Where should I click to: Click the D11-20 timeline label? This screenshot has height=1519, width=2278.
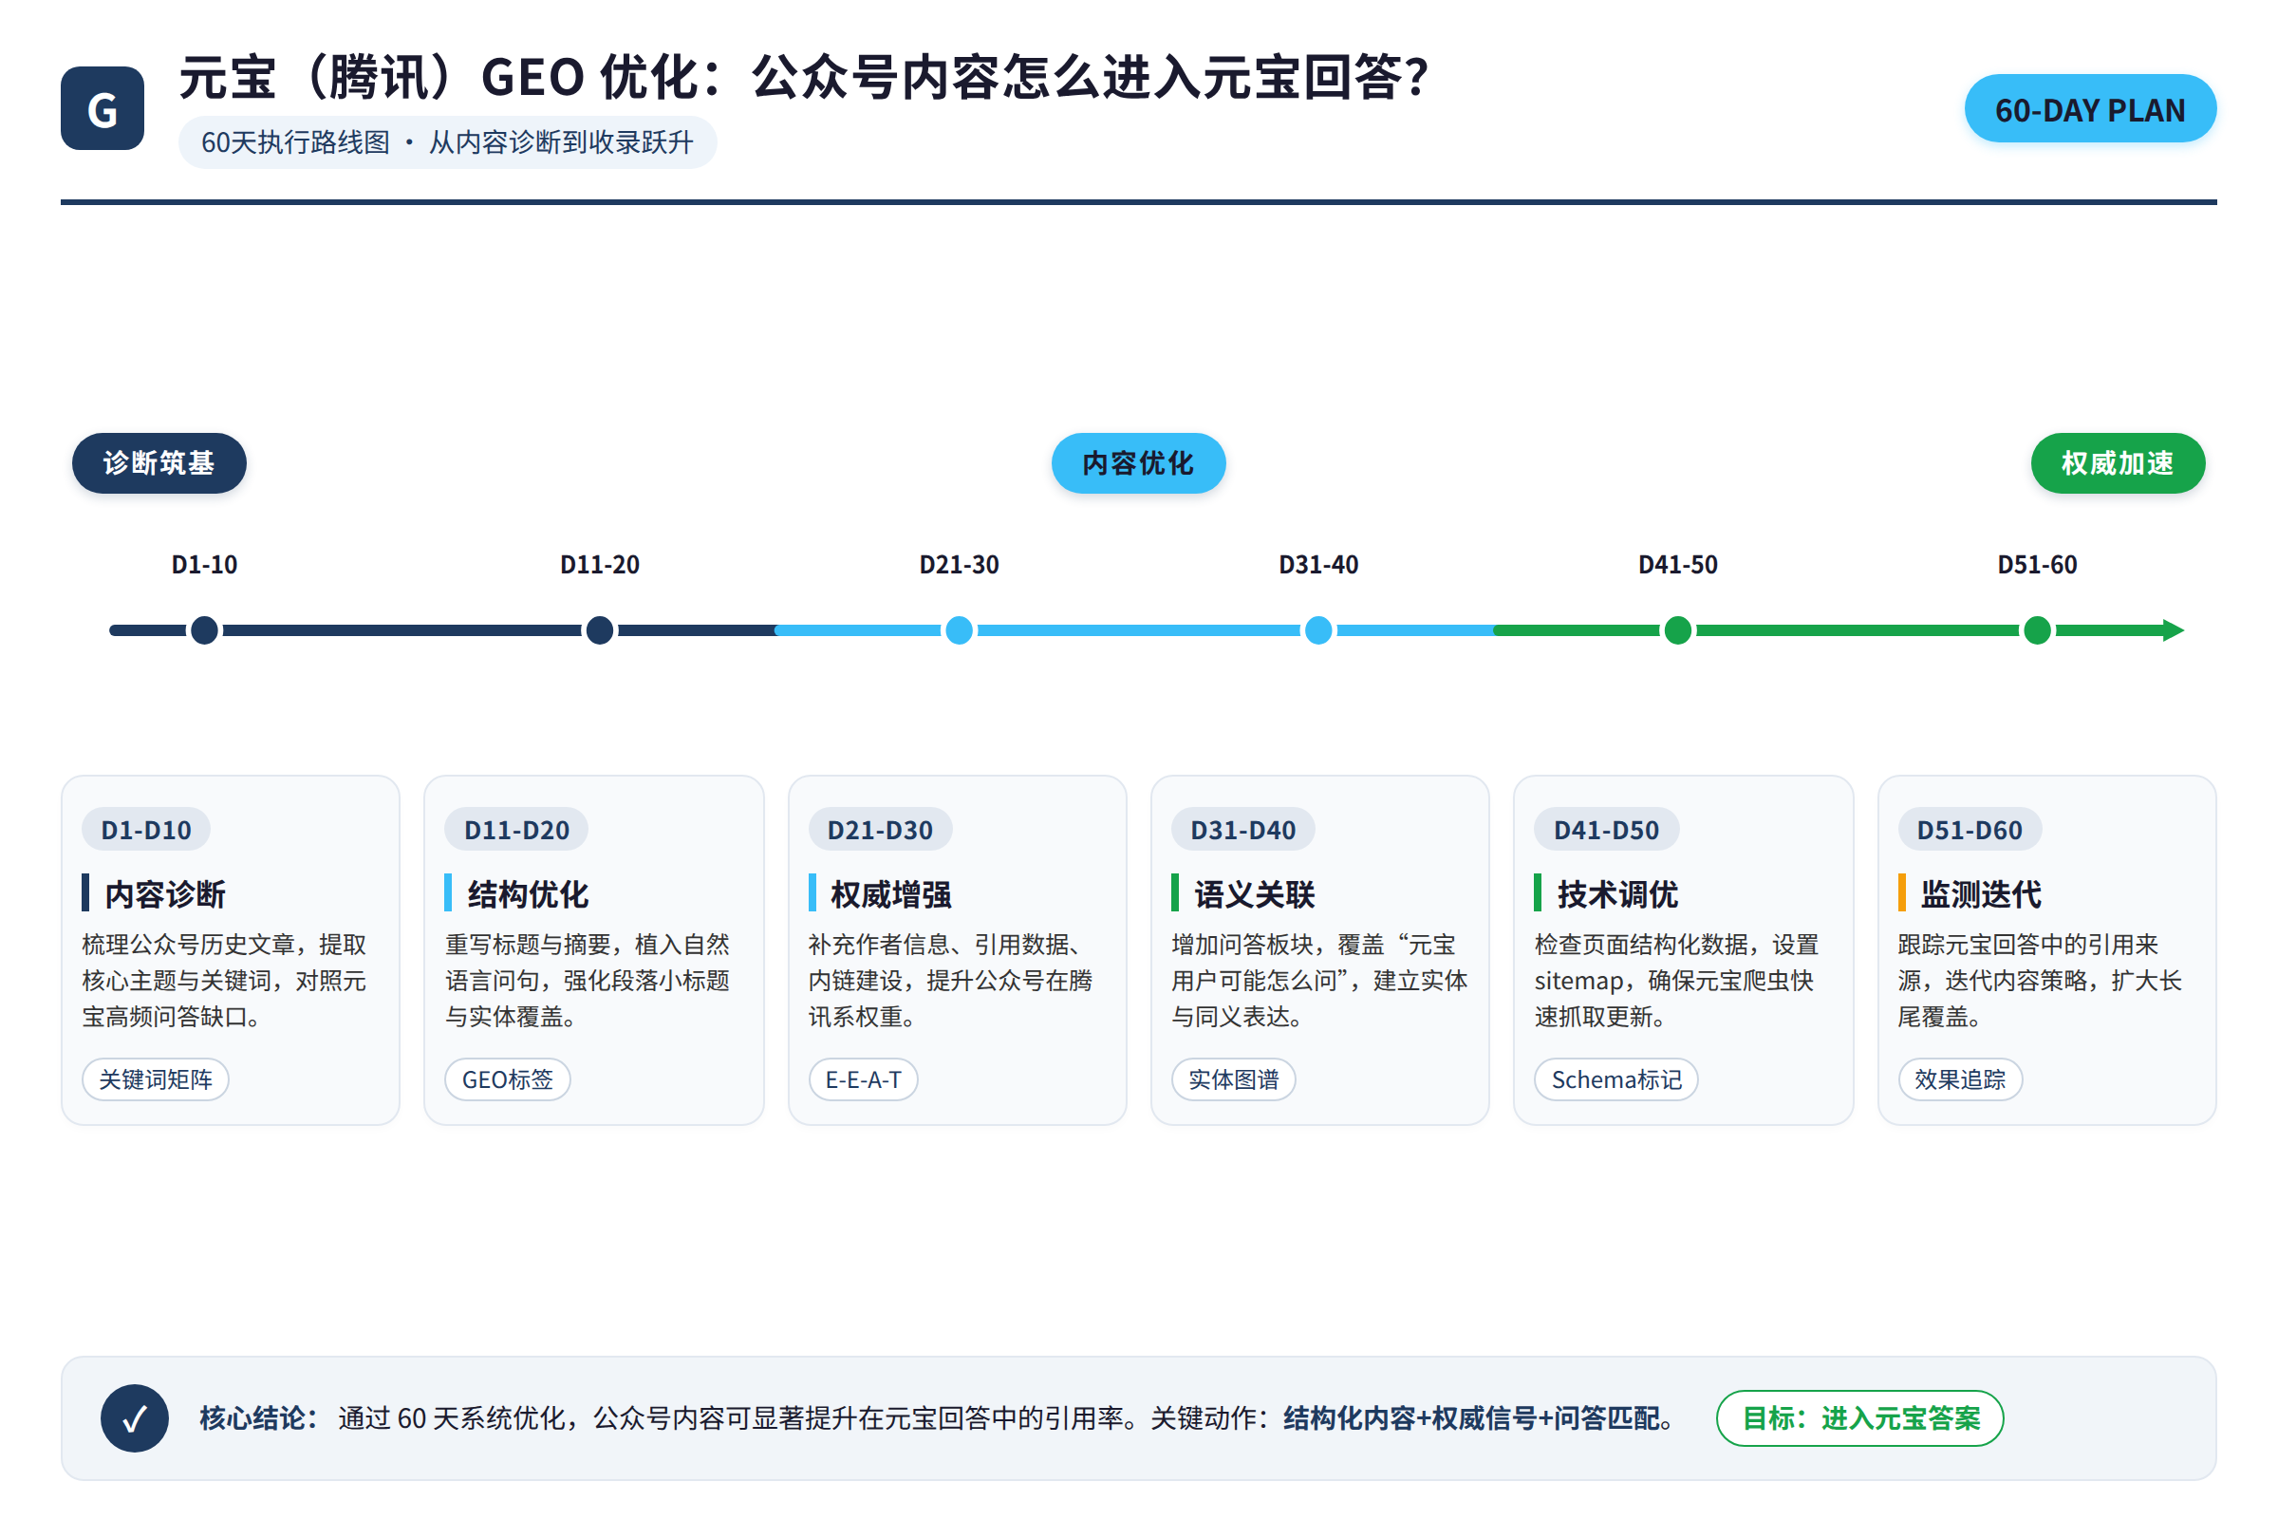601,565
